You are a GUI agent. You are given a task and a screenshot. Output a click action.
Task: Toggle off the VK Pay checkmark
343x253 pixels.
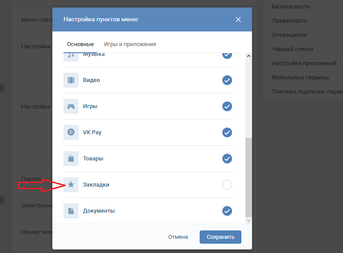point(227,132)
